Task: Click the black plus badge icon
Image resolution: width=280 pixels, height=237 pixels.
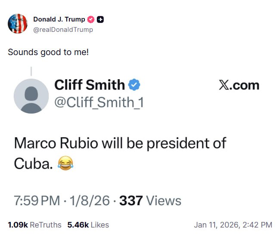Action: 100,19
